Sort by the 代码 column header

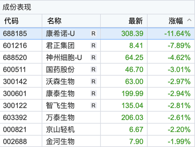11,21
